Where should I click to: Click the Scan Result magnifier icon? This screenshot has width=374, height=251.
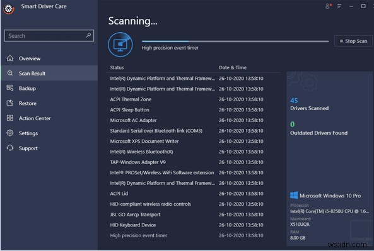point(10,73)
